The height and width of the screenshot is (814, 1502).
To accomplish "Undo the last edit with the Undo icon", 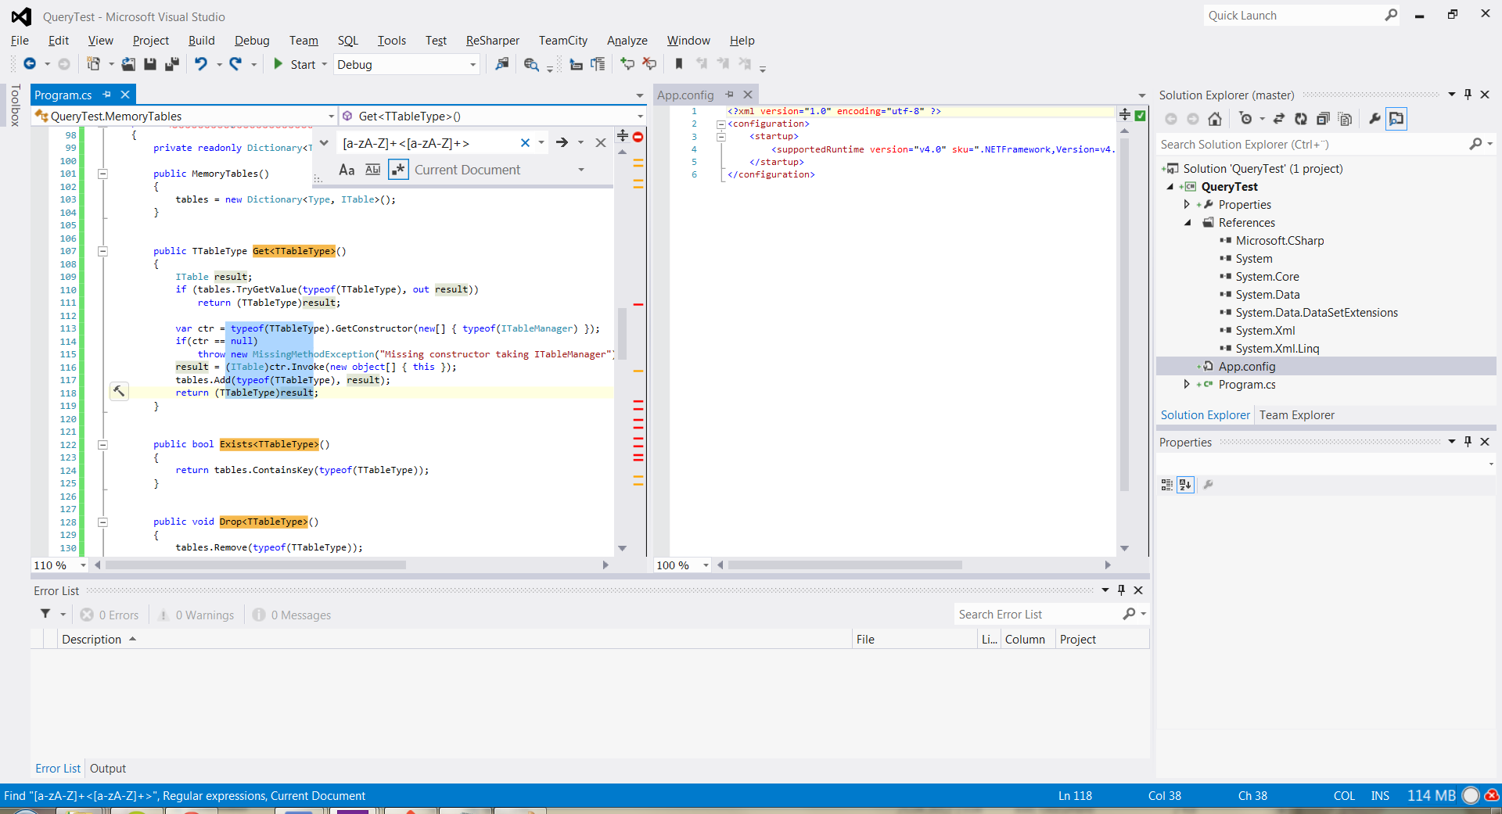I will [x=201, y=64].
